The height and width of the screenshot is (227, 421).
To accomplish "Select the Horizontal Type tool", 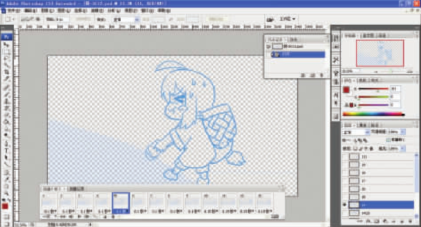I will 6,150.
